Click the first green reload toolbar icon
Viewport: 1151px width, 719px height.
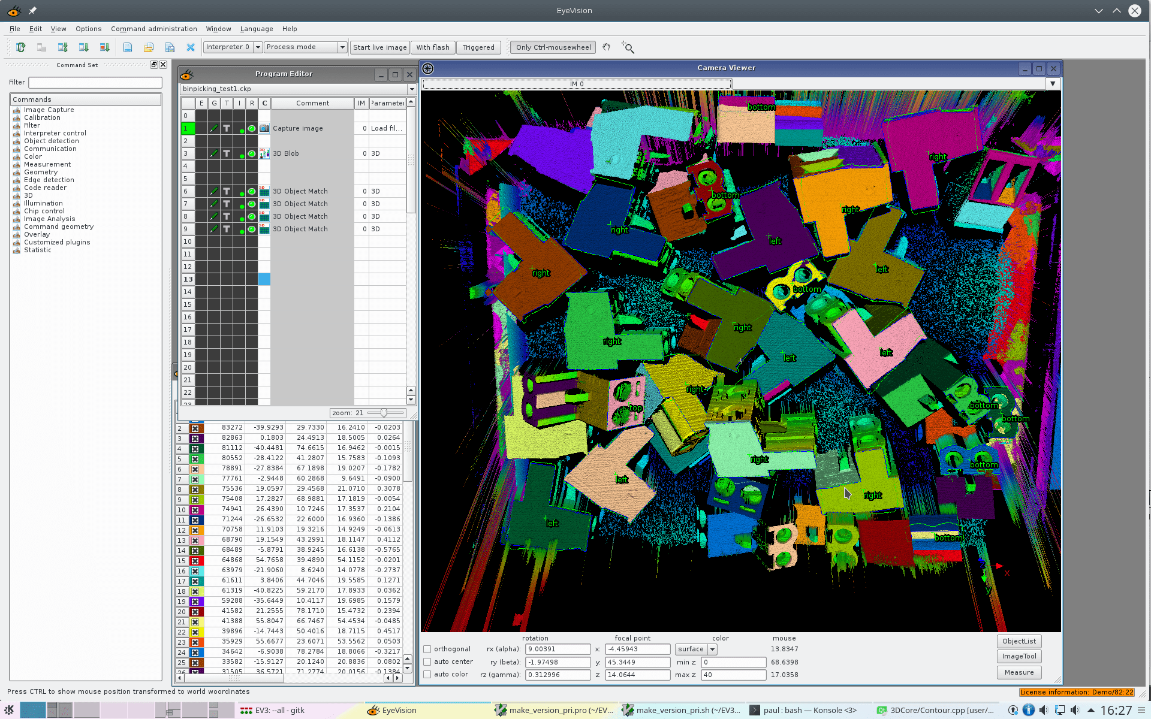pos(21,47)
